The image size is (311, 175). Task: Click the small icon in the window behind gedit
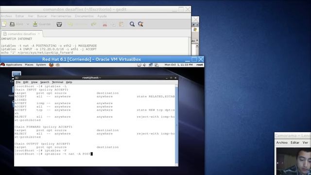195,29
